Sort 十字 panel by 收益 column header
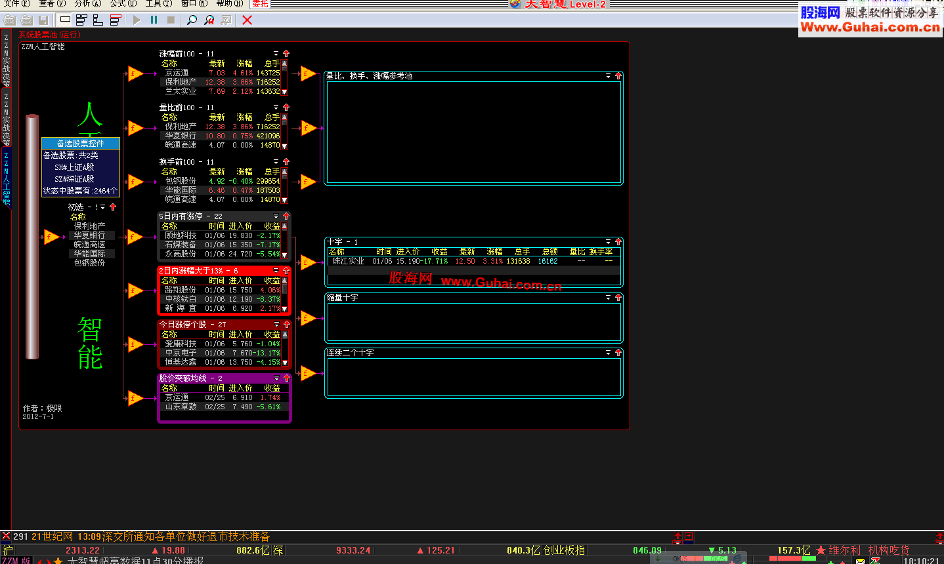Screen dimensions: 944x564 (439, 252)
